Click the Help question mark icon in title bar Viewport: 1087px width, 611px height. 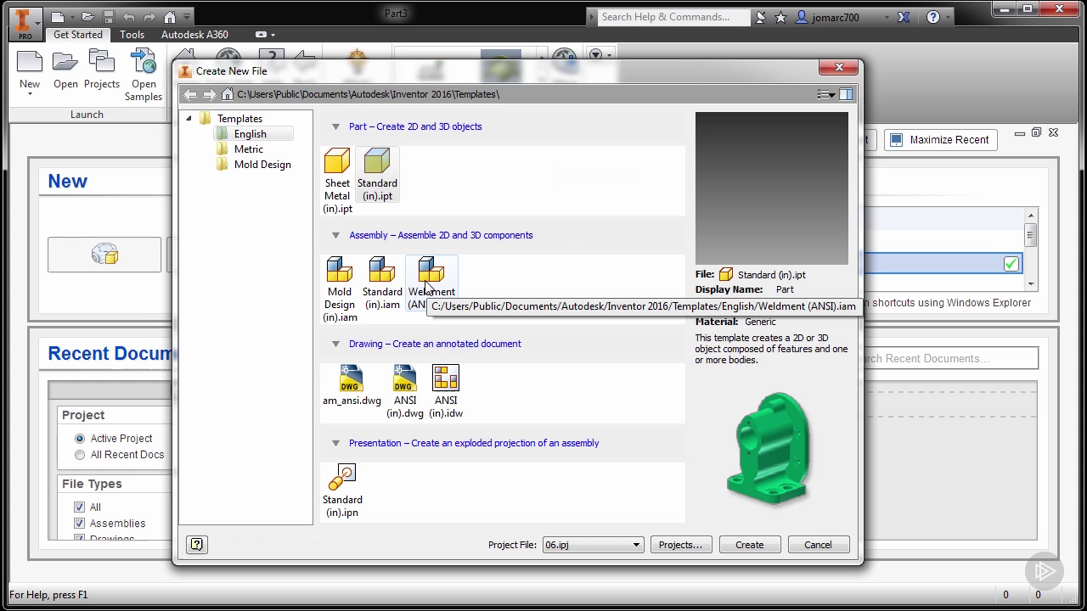(x=933, y=17)
